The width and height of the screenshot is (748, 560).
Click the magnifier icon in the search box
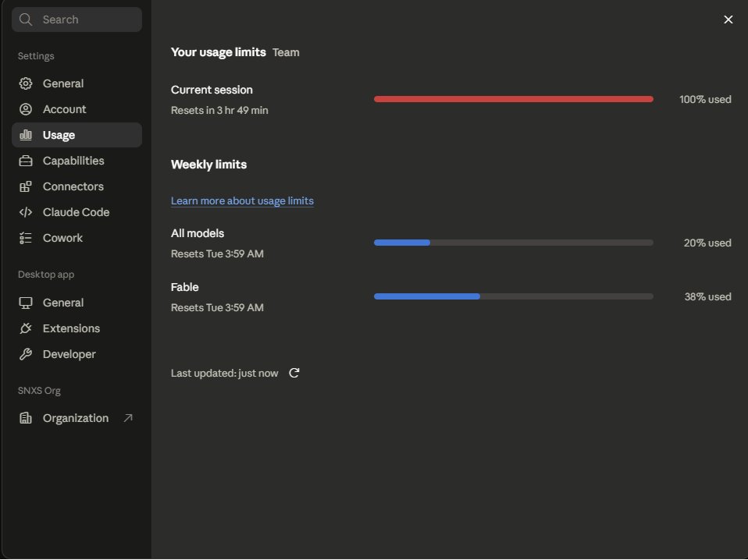tap(25, 19)
